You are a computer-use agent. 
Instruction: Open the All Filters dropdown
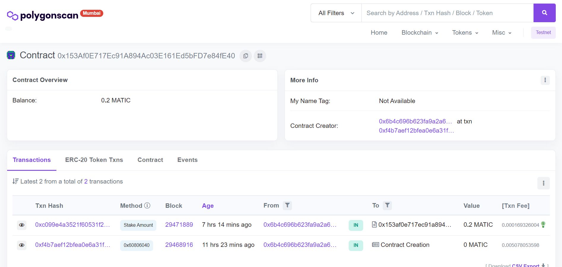pos(336,13)
